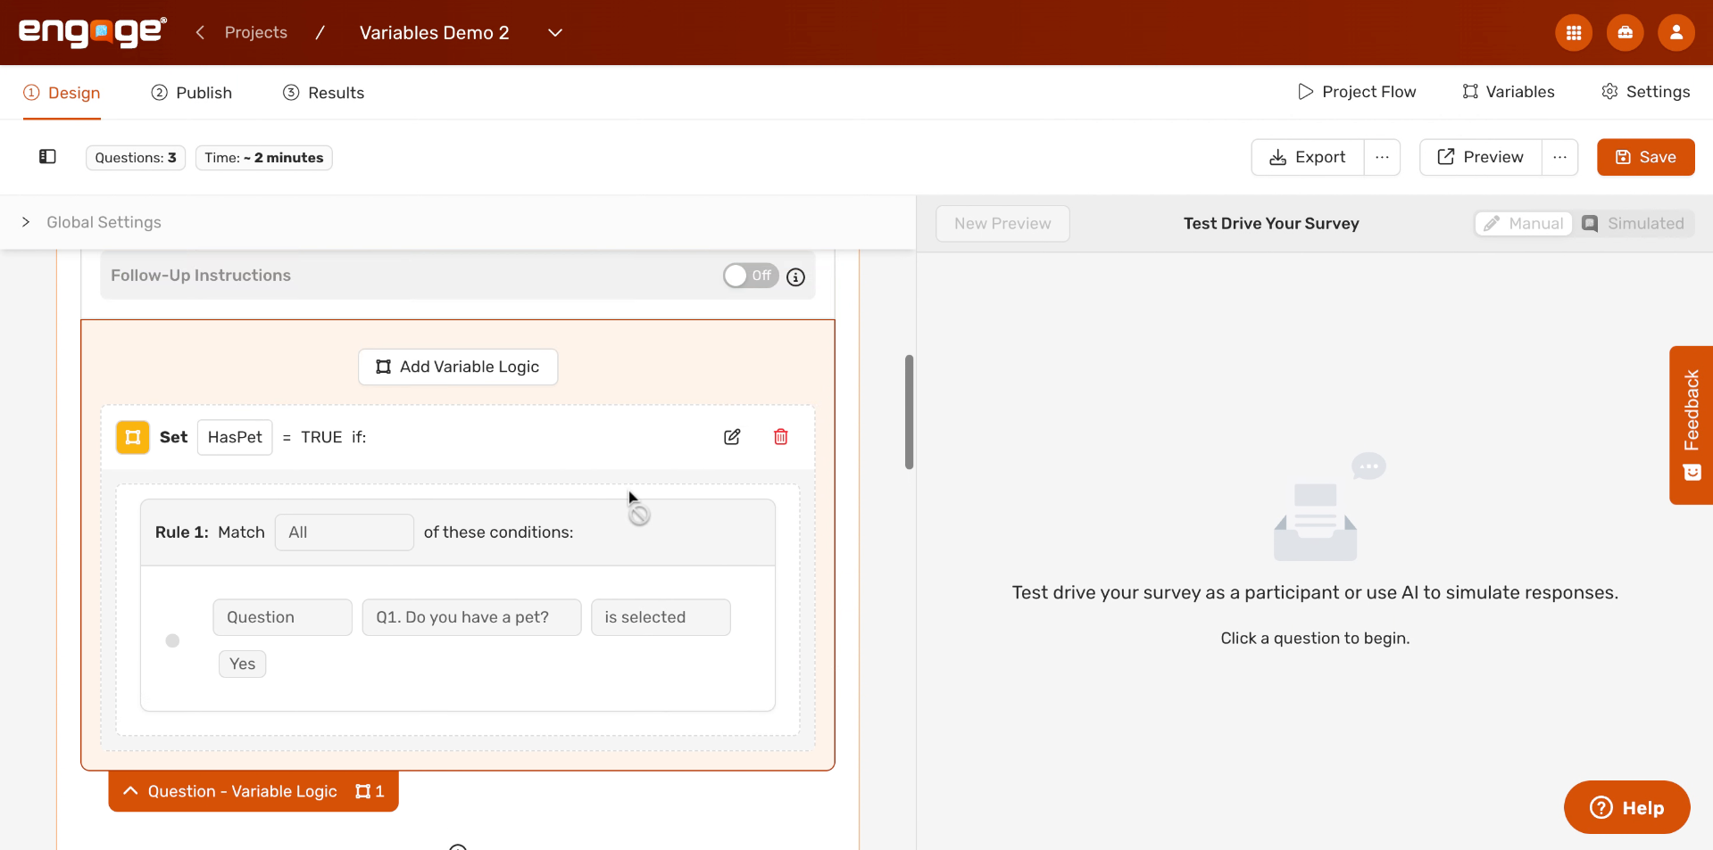
Task: Open the Feedback side tab
Action: (1691, 425)
